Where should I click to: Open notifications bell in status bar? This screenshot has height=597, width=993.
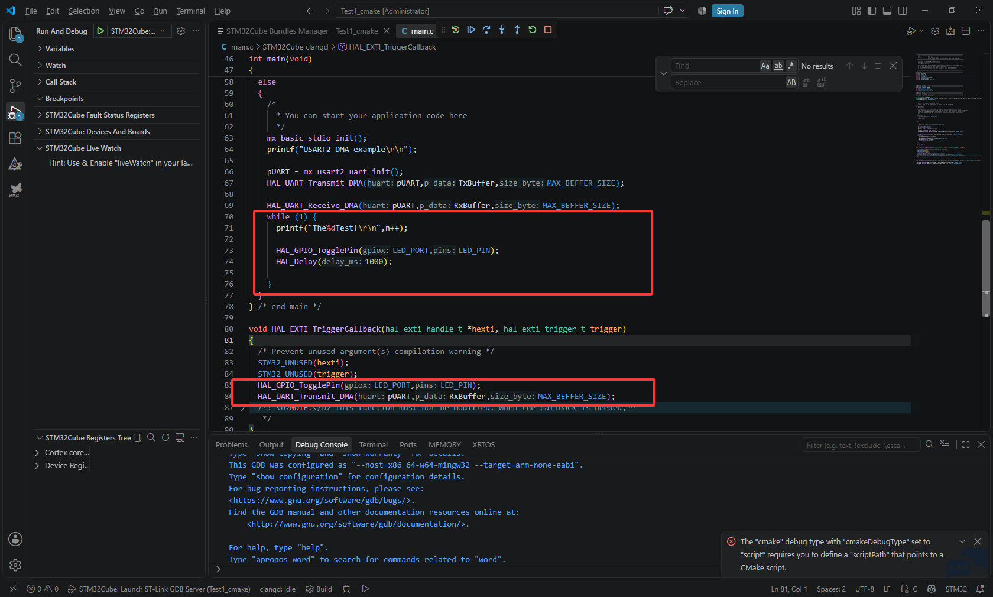(x=980, y=589)
